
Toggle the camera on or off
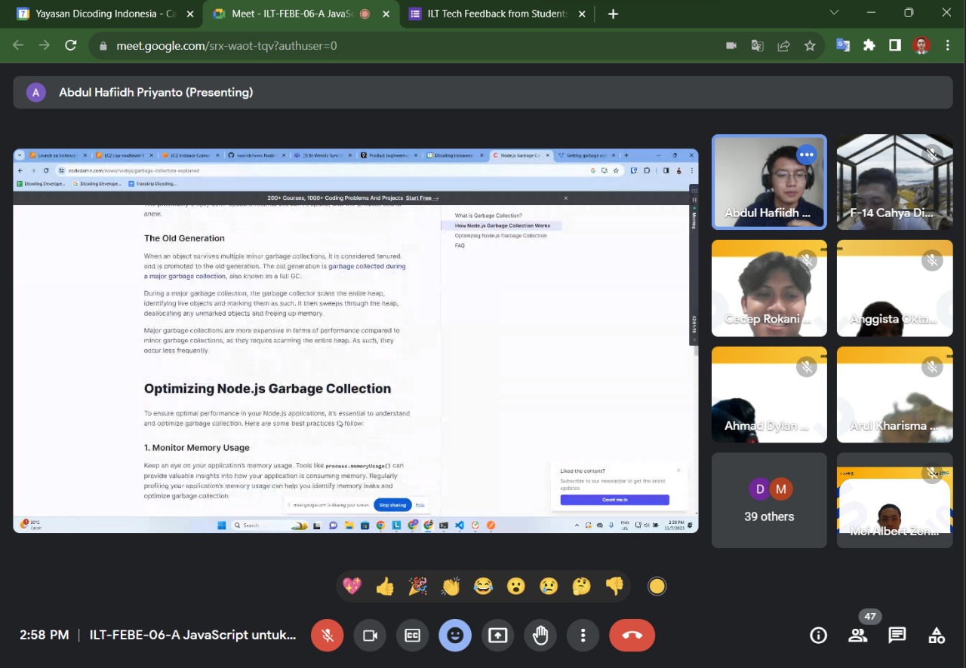[370, 636]
